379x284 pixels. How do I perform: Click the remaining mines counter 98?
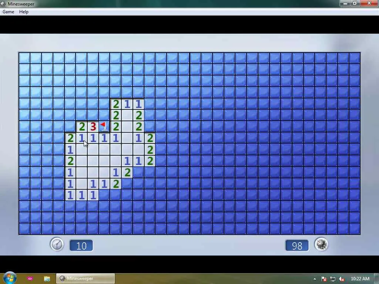tap(297, 246)
